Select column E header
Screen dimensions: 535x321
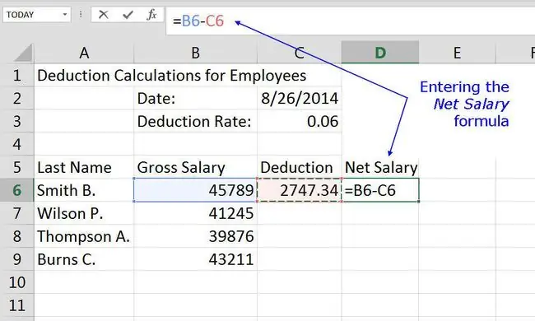pyautogui.click(x=457, y=53)
